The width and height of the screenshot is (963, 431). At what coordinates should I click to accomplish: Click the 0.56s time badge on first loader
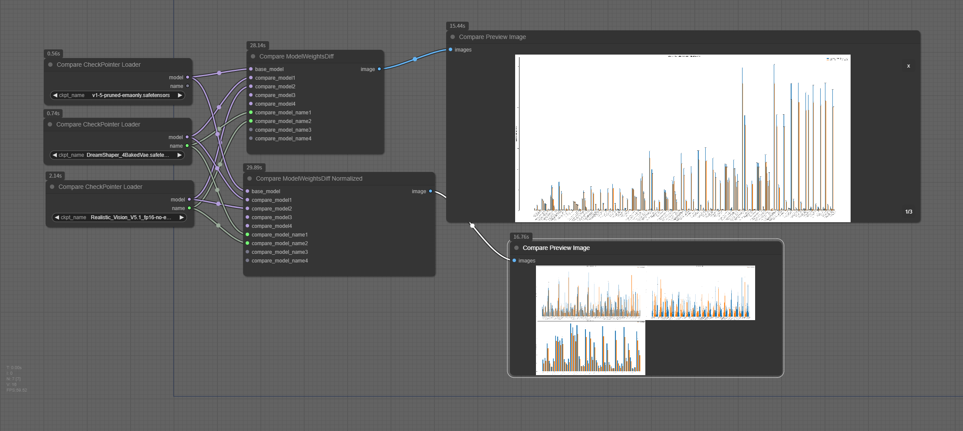tap(54, 54)
